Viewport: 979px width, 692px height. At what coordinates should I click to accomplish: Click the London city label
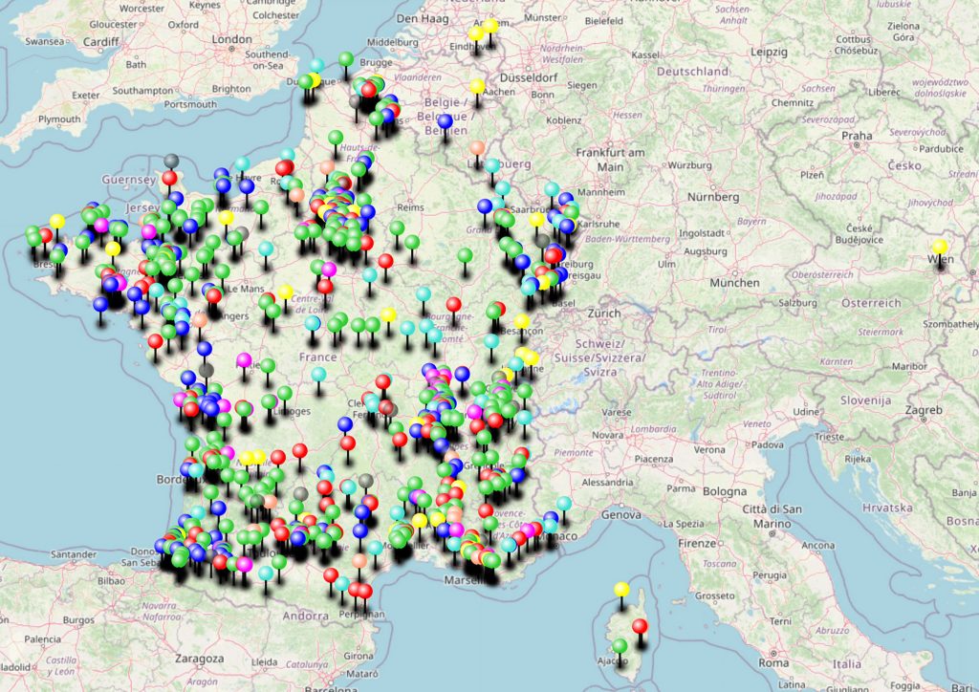[231, 40]
